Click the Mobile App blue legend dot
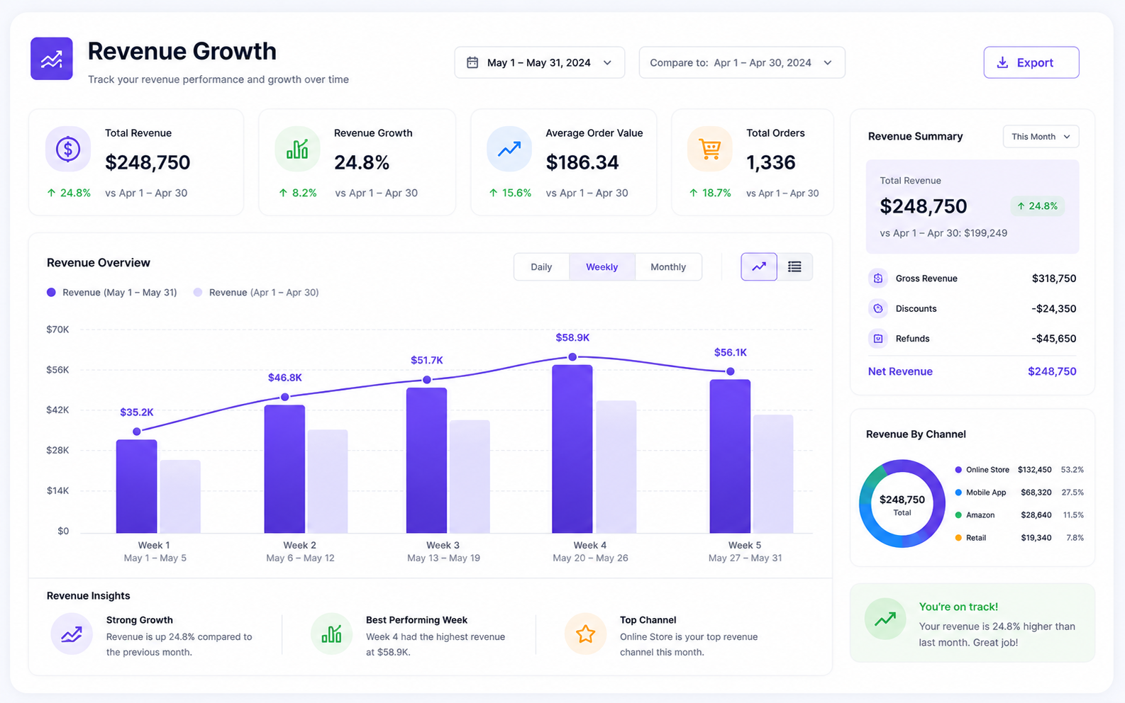1125x703 pixels. [958, 493]
